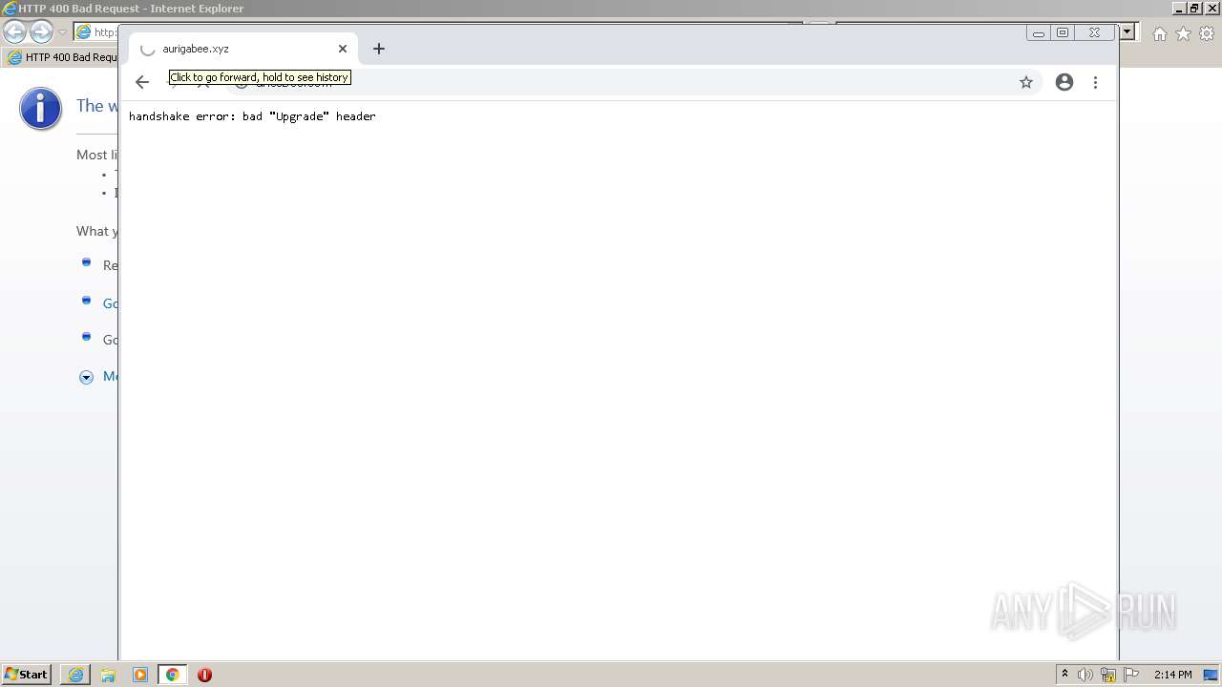The width and height of the screenshot is (1222, 687).
Task: Maximize the Chrome window
Action: tap(1063, 32)
